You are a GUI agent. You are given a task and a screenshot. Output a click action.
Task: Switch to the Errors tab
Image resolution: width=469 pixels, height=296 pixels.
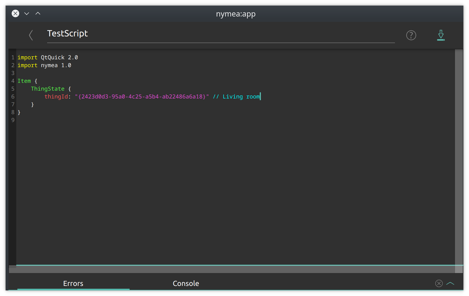[x=73, y=283]
